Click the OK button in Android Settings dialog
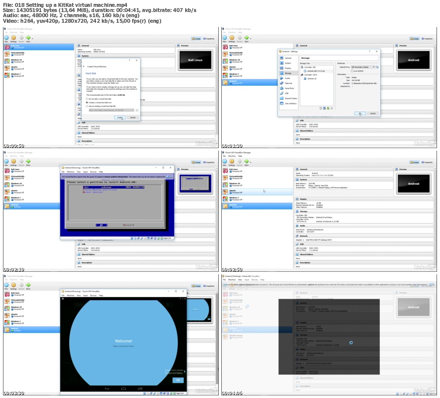Image resolution: width=440 pixels, height=398 pixels. coord(360,114)
